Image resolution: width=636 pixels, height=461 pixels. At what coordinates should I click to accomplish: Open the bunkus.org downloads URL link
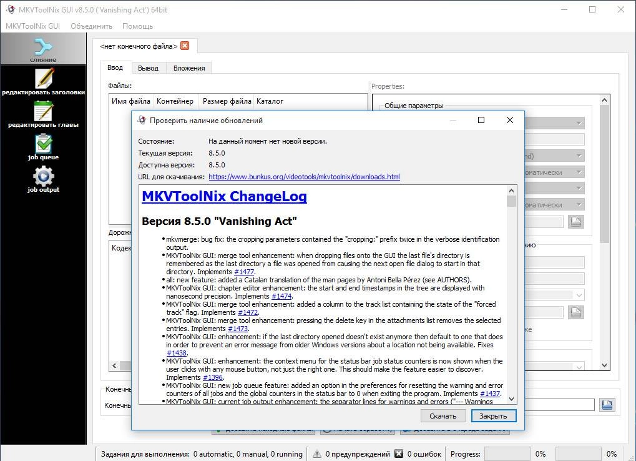[x=304, y=177]
